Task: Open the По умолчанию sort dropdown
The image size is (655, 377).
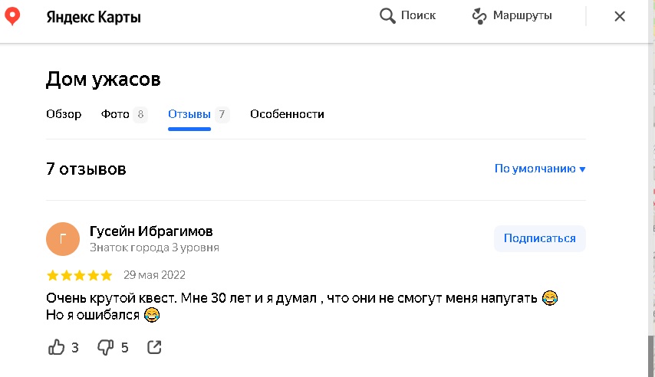Action: pyautogui.click(x=540, y=169)
